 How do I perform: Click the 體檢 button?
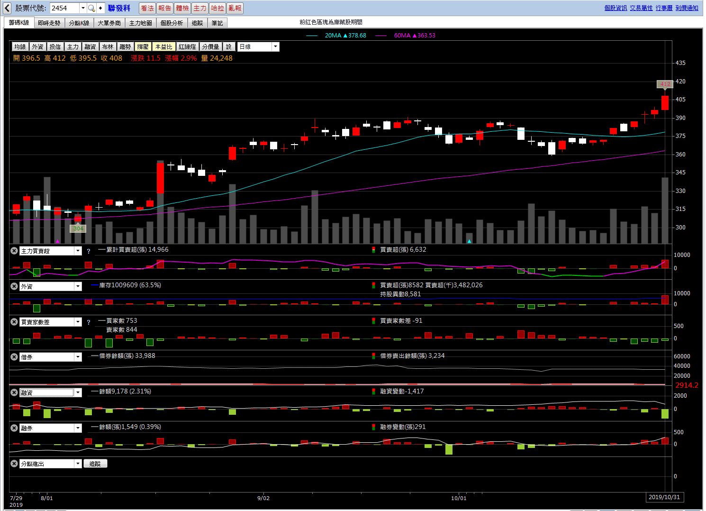(182, 8)
